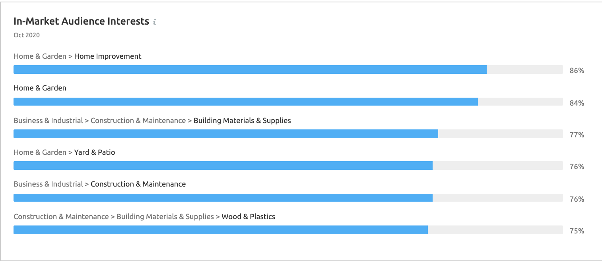Click Construction & Maintenance parent before Building Materials in Wood row
Image resolution: width=602 pixels, height=262 pixels.
point(61,217)
